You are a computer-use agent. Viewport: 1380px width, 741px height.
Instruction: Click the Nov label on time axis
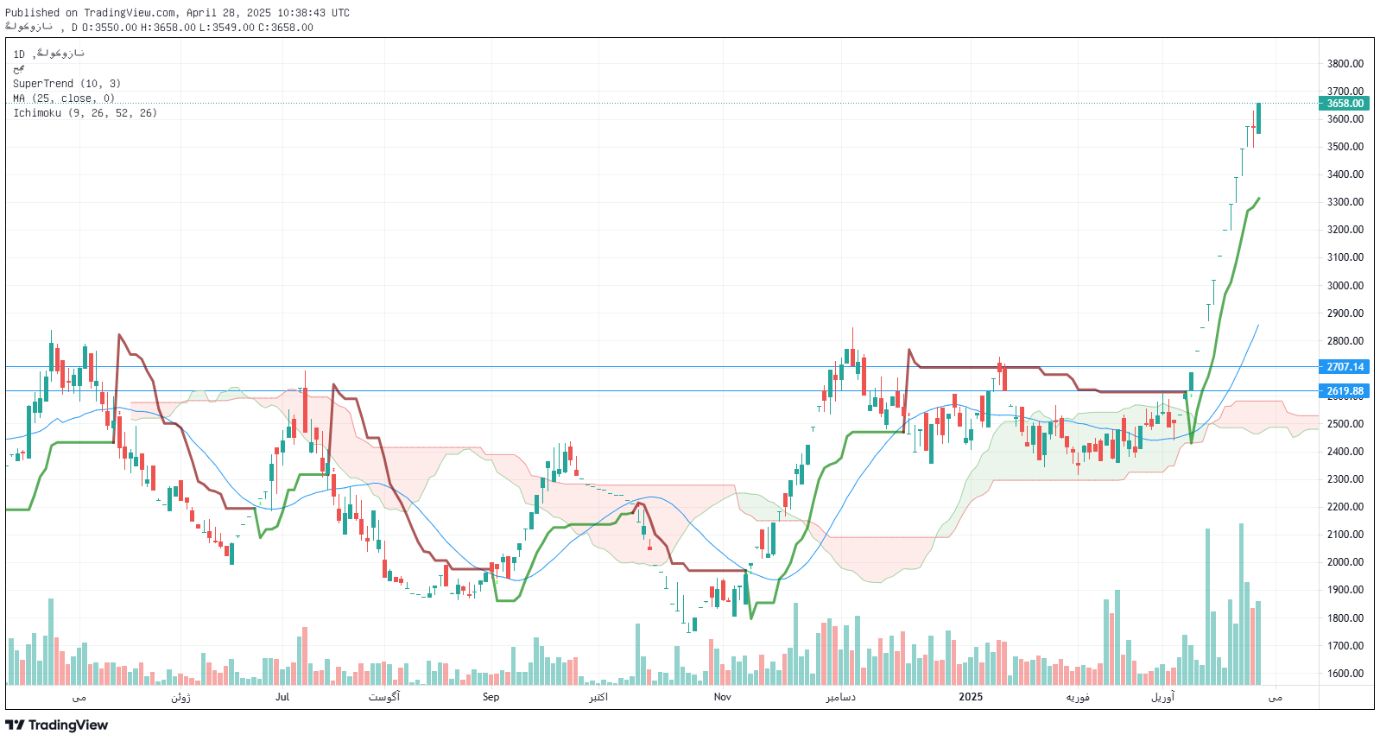click(x=722, y=697)
